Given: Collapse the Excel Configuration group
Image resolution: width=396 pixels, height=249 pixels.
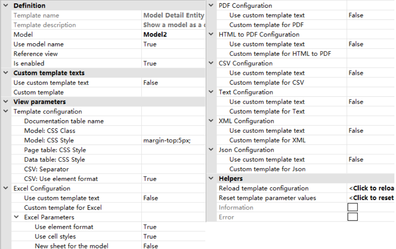Looking at the screenshot, I should click(x=6, y=188).
